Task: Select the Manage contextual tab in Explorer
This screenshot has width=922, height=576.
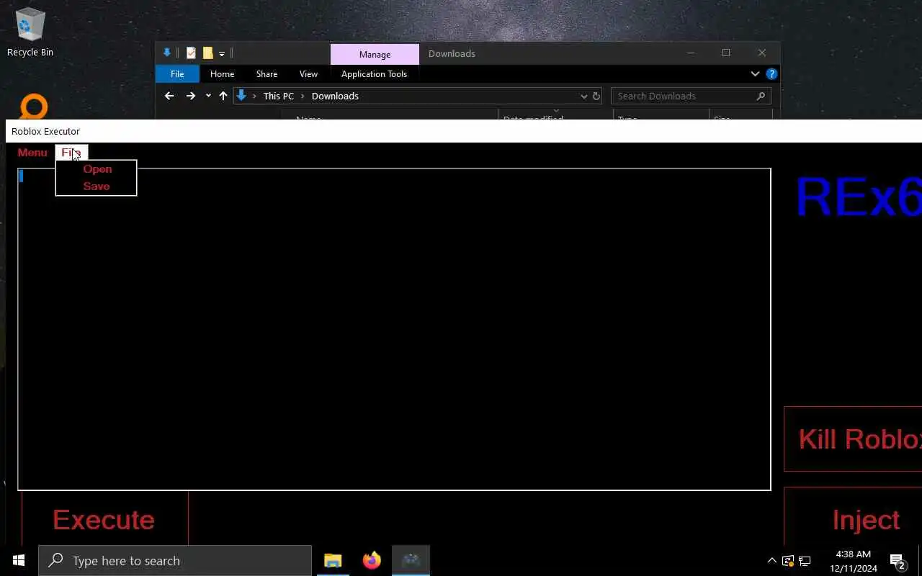Action: pyautogui.click(x=375, y=54)
